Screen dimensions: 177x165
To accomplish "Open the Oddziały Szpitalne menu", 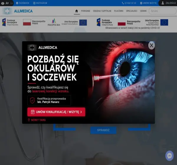I will pyautogui.click(x=102, y=11).
